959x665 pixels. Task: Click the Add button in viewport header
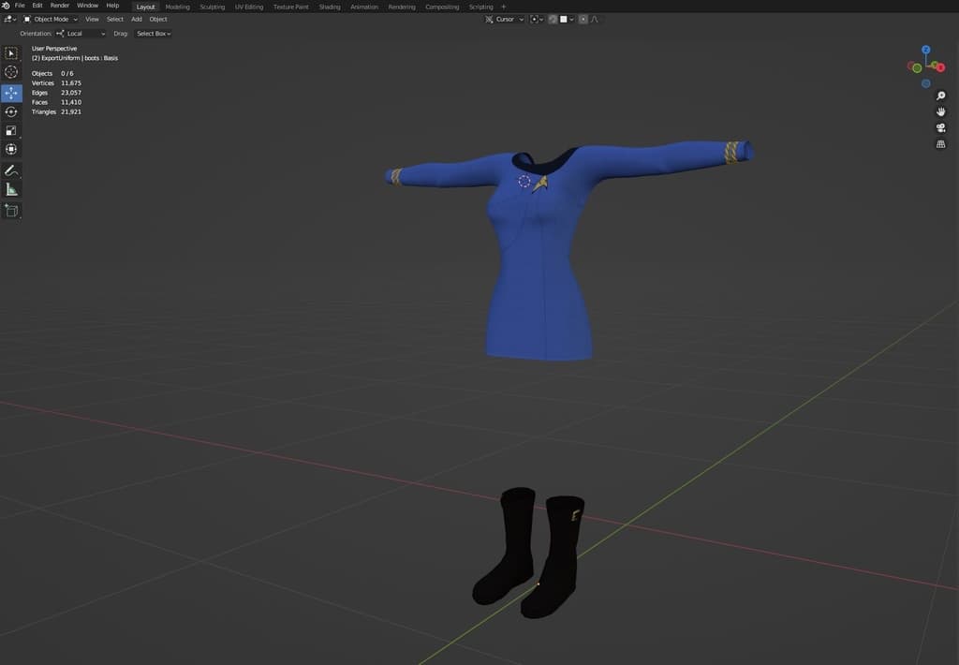point(137,19)
